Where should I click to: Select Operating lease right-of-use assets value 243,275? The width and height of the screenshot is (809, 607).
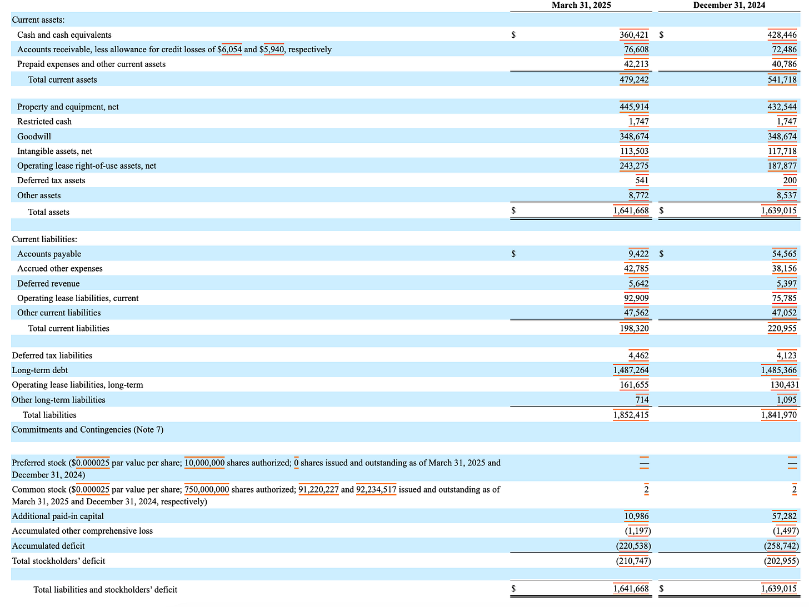tap(634, 166)
